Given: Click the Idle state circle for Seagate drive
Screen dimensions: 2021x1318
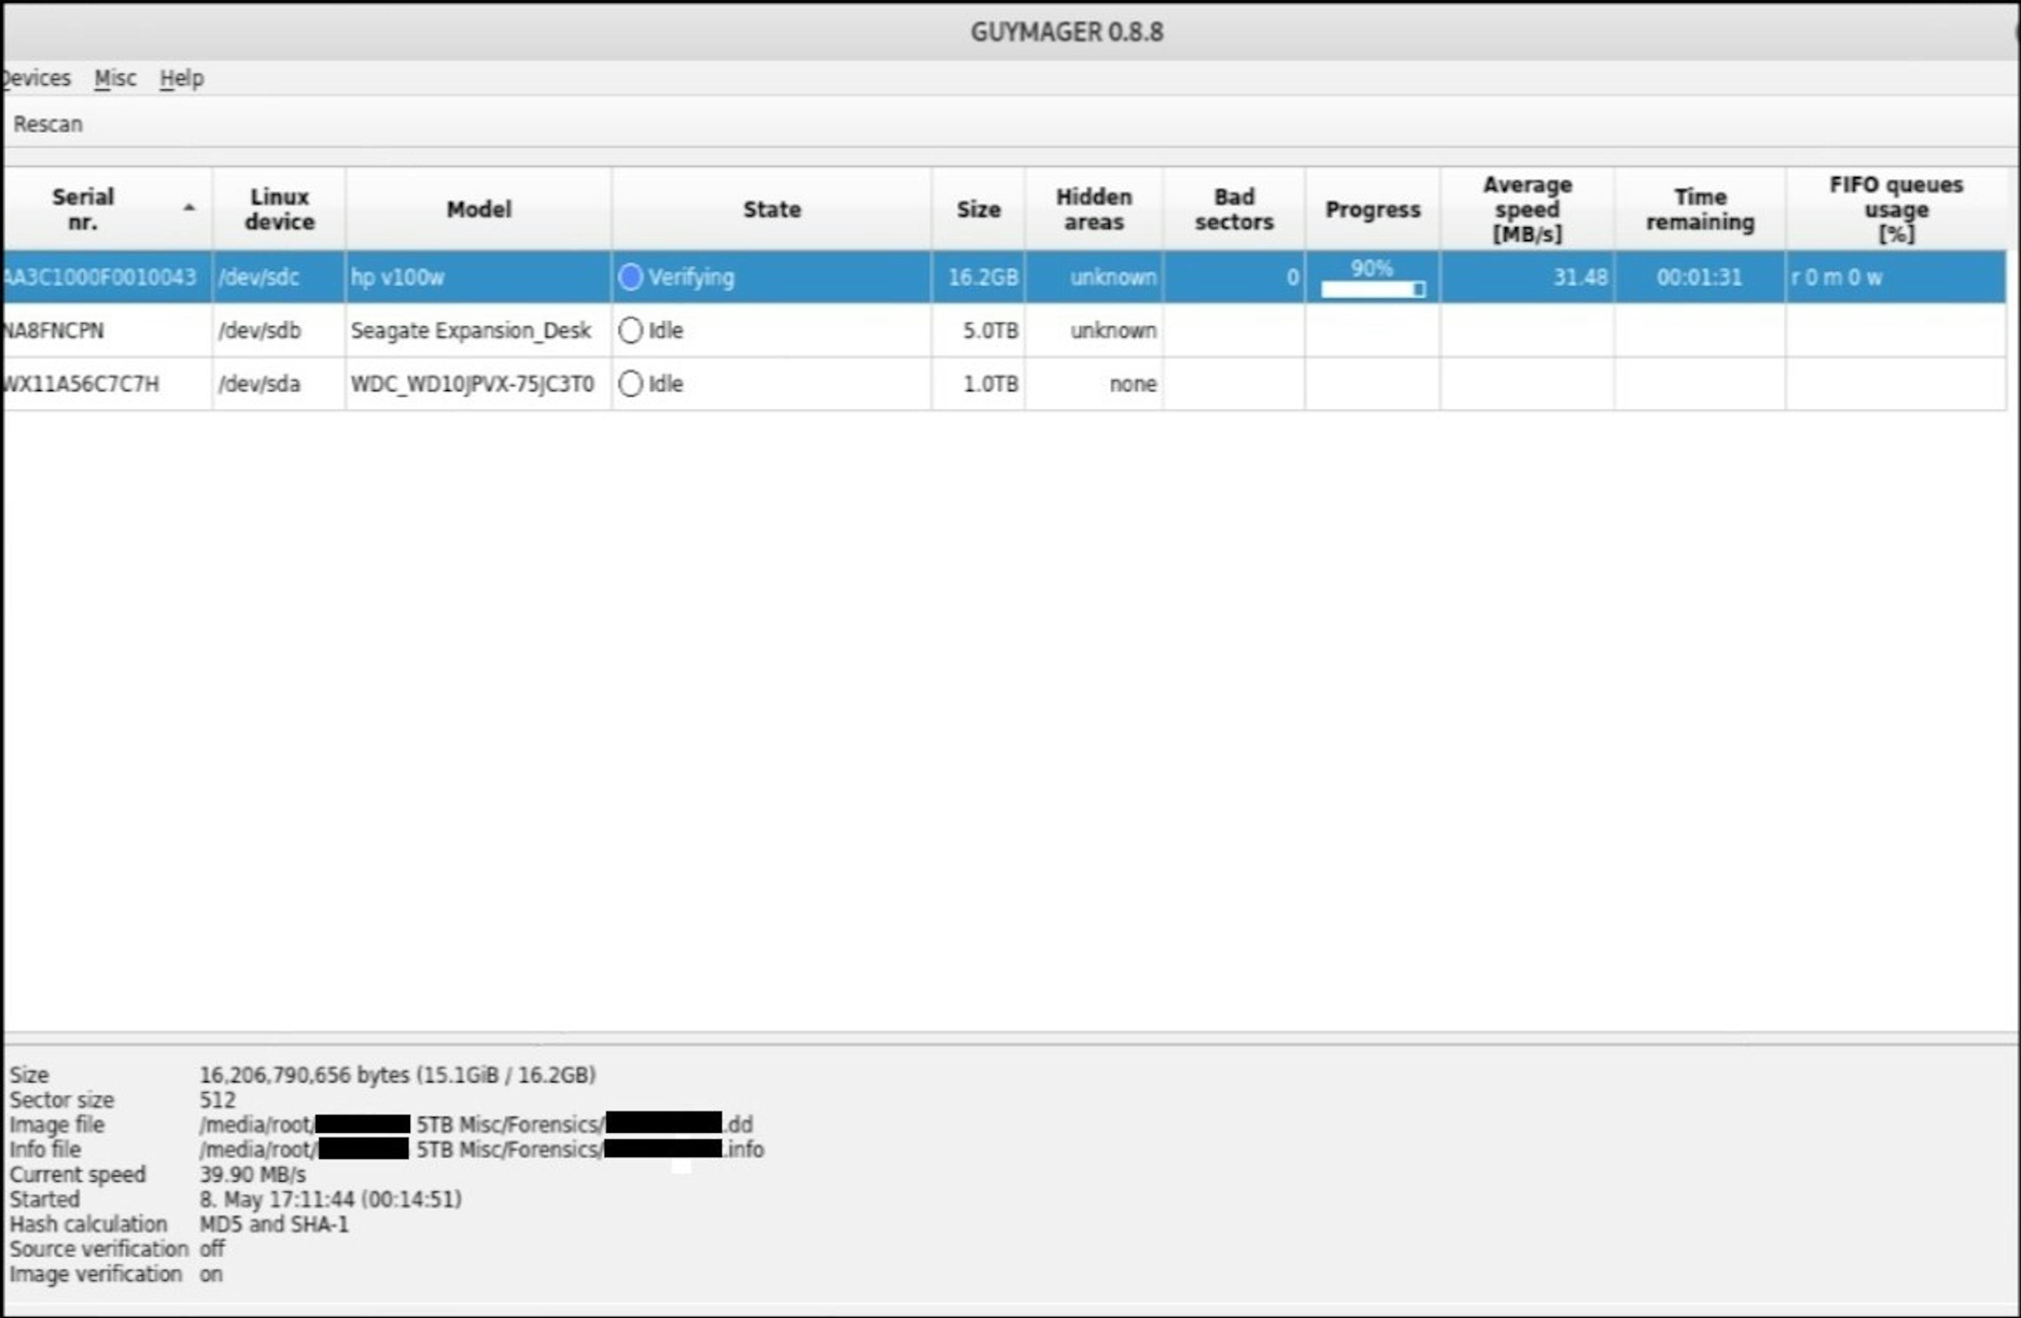Looking at the screenshot, I should (630, 331).
